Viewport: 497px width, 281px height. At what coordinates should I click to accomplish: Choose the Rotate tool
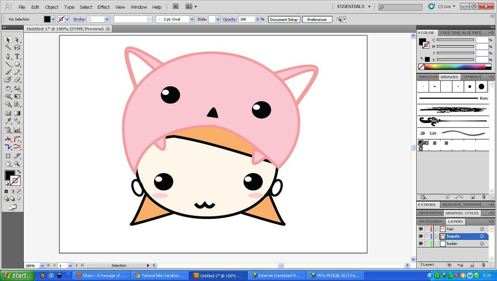coord(8,89)
